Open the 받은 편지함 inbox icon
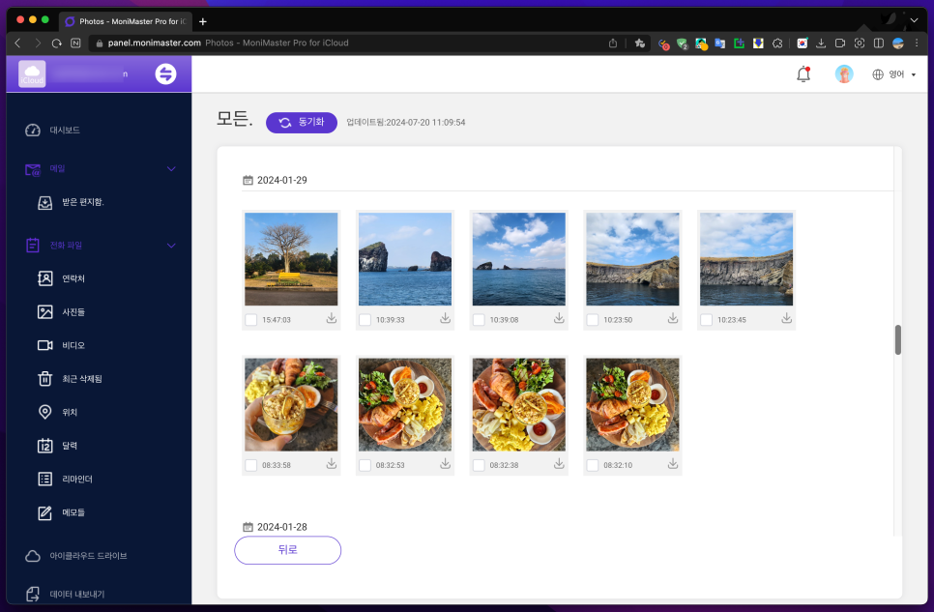Image resolution: width=934 pixels, height=612 pixels. (x=45, y=203)
